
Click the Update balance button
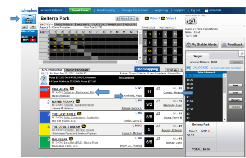(236, 62)
